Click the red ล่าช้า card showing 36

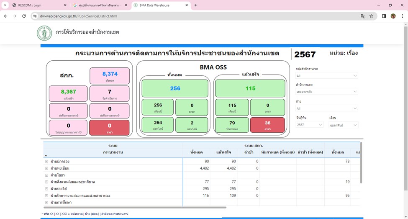coord(267,125)
